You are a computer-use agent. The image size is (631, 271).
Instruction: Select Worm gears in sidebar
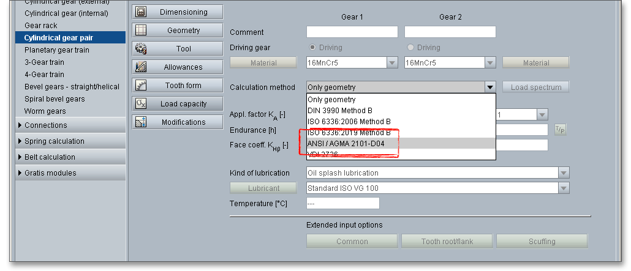click(45, 111)
